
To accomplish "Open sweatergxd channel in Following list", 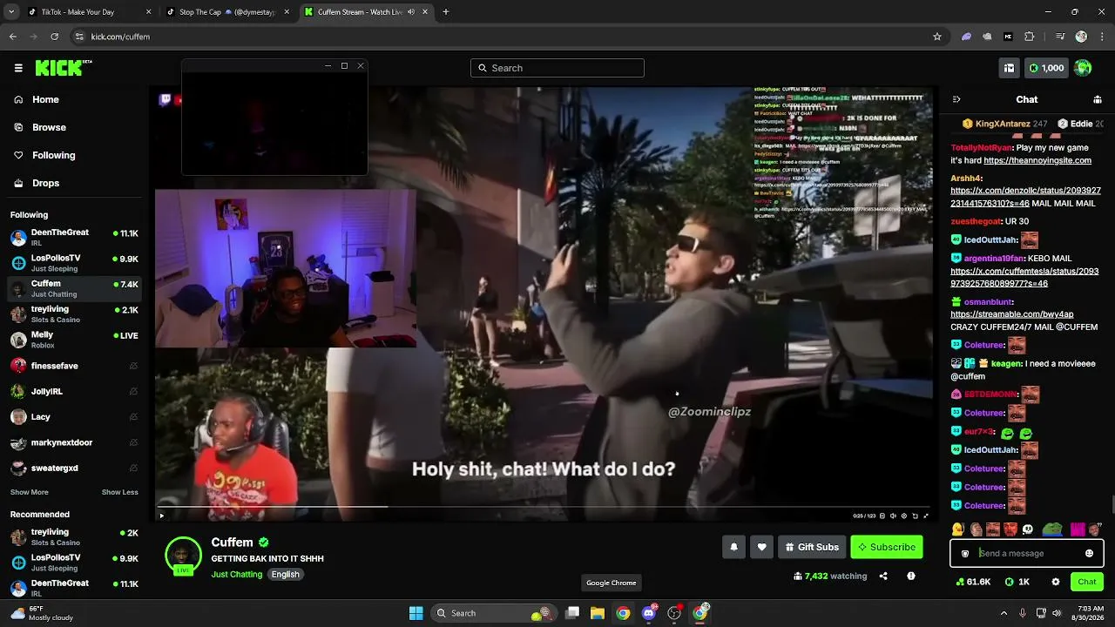I will tap(74, 468).
